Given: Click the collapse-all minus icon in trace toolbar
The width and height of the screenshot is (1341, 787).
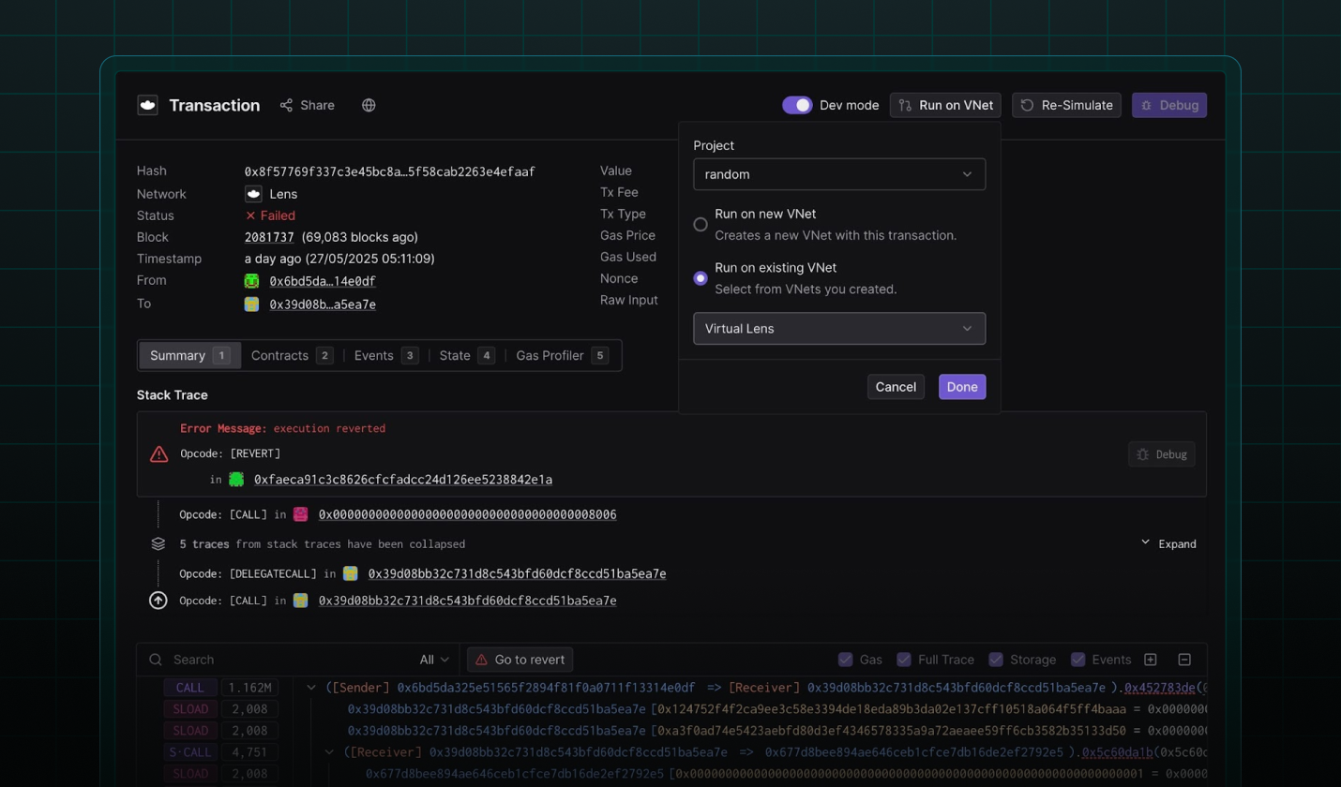Looking at the screenshot, I should pos(1184,660).
